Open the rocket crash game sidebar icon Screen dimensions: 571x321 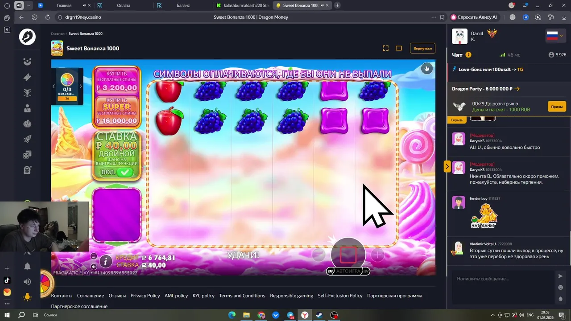click(x=27, y=139)
